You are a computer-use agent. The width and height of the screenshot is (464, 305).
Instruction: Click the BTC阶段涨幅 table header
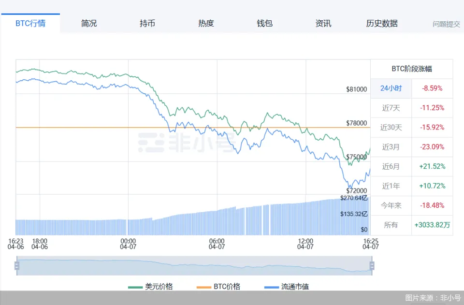click(x=412, y=69)
